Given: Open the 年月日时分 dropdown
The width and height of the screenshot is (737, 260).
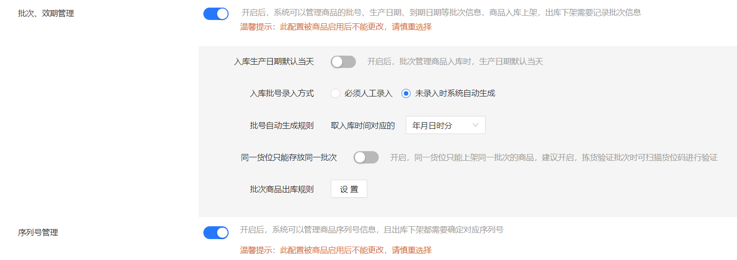Looking at the screenshot, I should point(445,125).
